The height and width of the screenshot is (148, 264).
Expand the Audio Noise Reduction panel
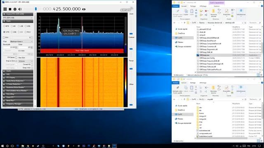[18, 81]
